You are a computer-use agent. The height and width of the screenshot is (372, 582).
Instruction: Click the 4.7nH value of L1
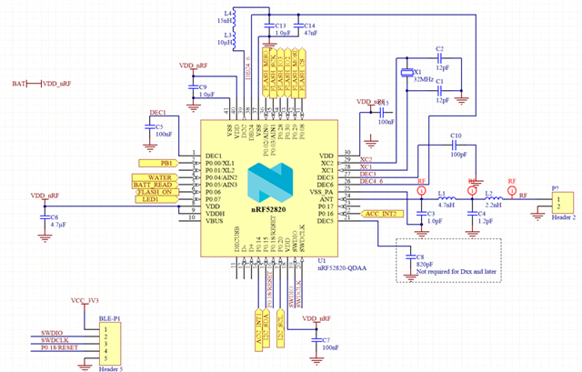[447, 205]
